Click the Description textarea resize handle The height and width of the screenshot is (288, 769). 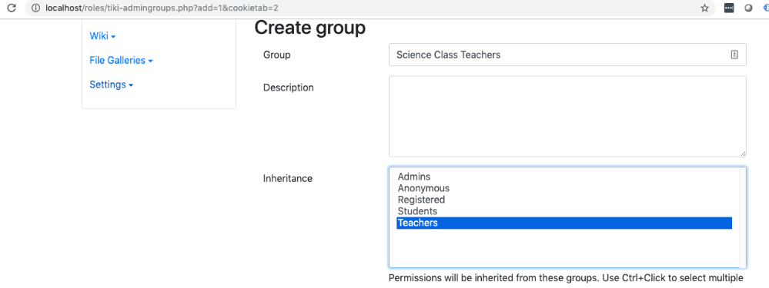tap(743, 153)
